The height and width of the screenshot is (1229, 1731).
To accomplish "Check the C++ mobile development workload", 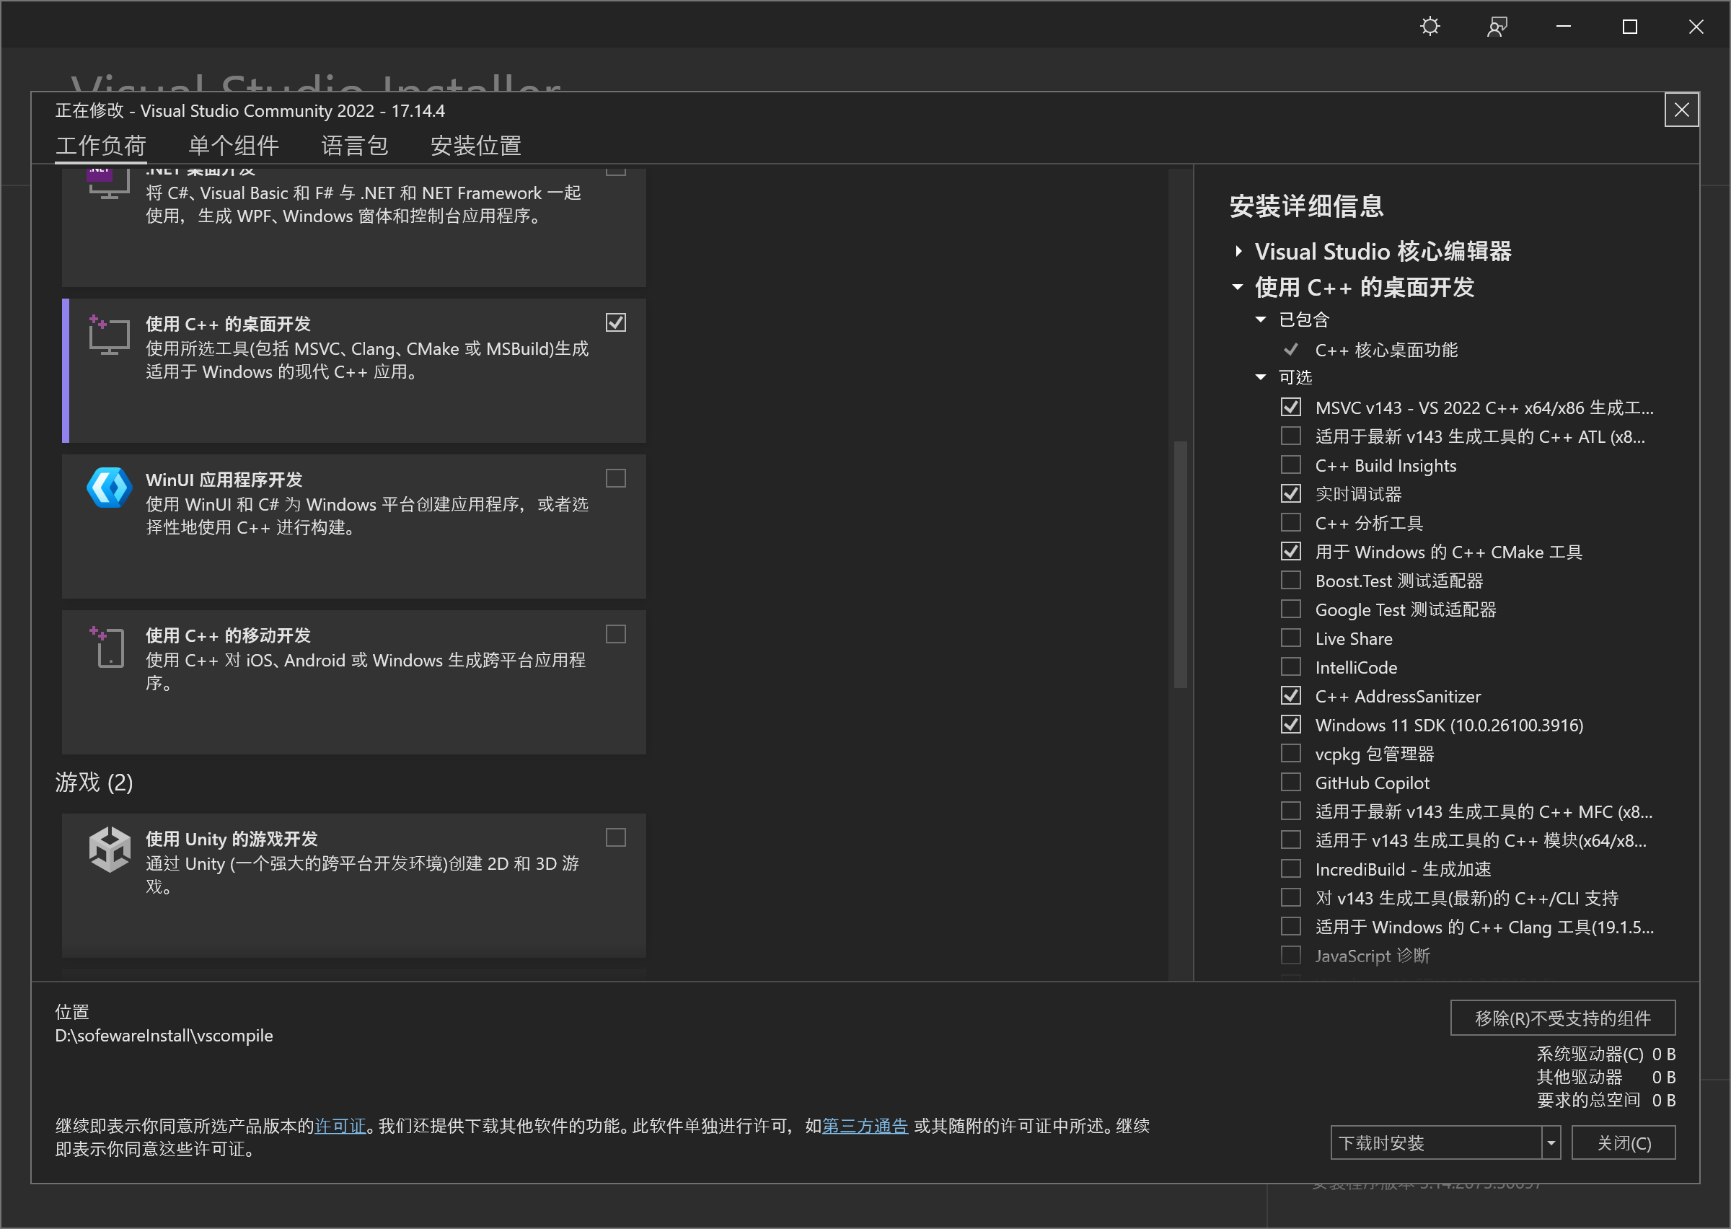I will tap(616, 634).
